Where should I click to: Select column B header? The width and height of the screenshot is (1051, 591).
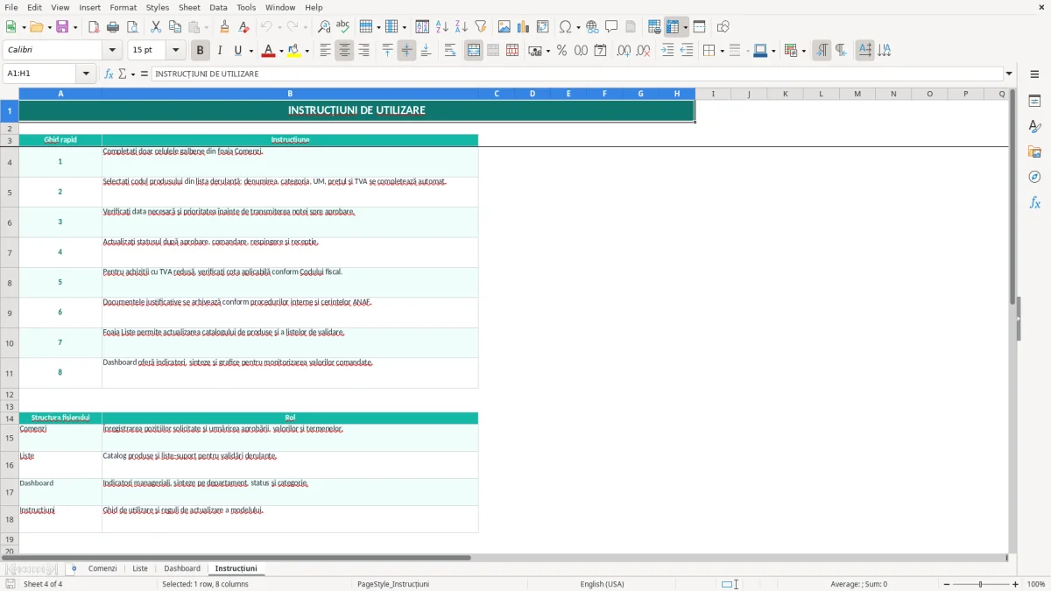point(290,94)
